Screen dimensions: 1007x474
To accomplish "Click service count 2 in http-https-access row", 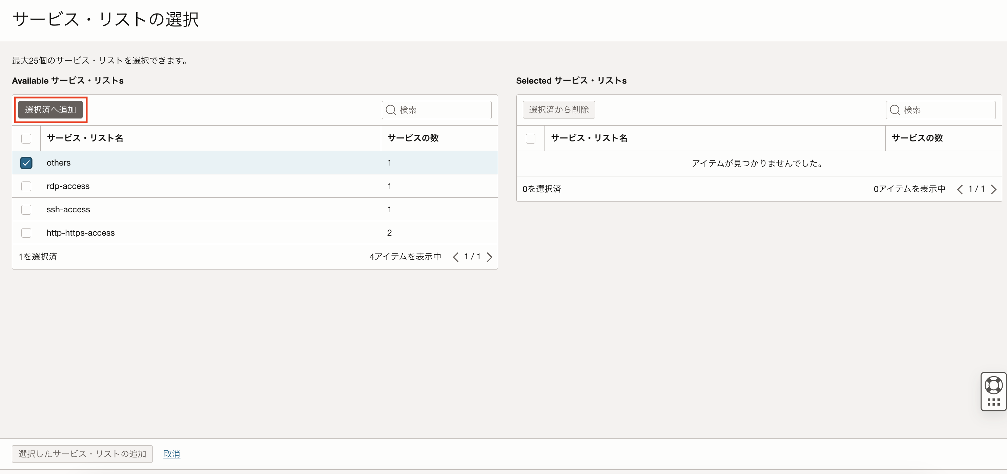I will coord(389,233).
